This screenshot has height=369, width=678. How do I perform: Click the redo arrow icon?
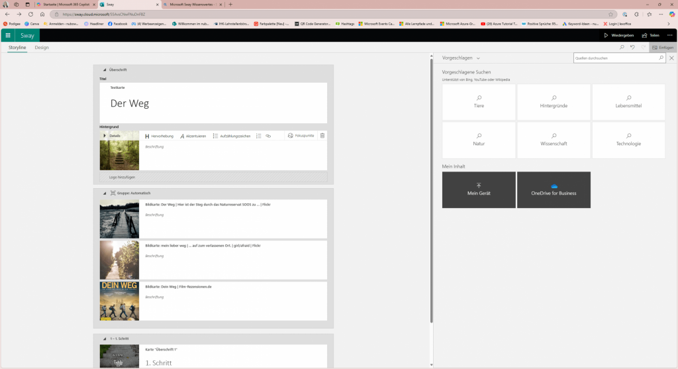(644, 47)
